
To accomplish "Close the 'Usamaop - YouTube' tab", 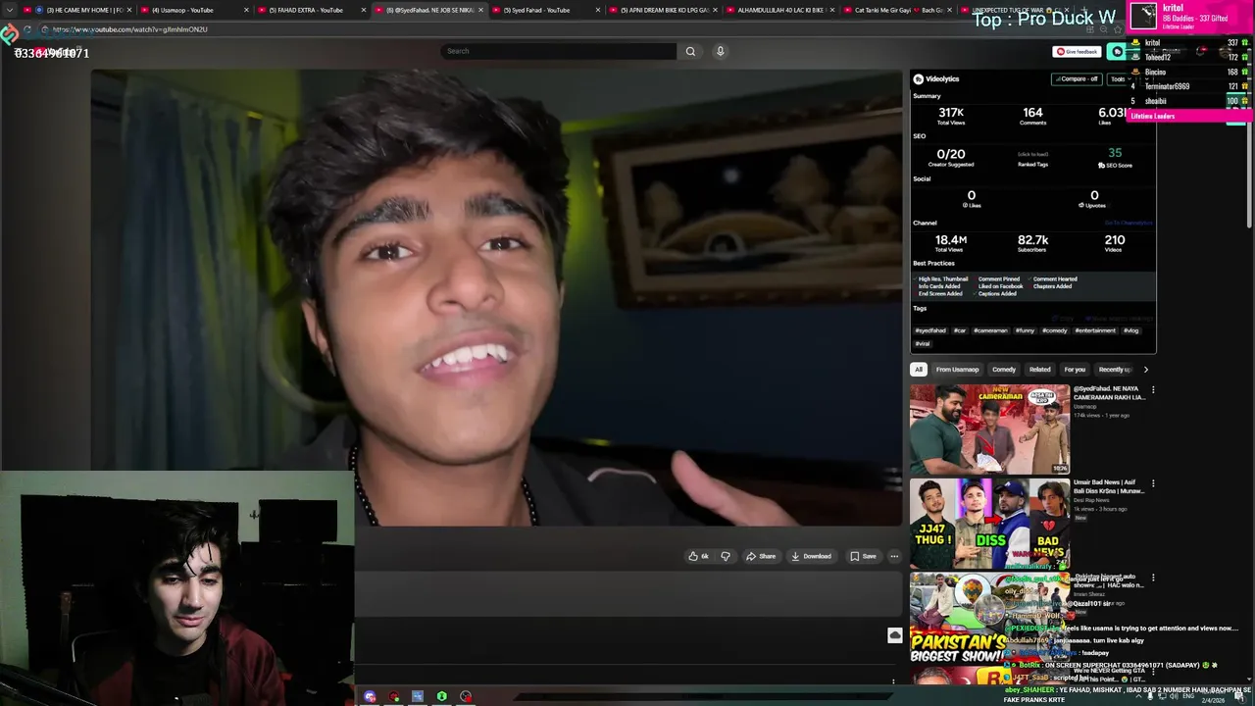I will (x=246, y=10).
